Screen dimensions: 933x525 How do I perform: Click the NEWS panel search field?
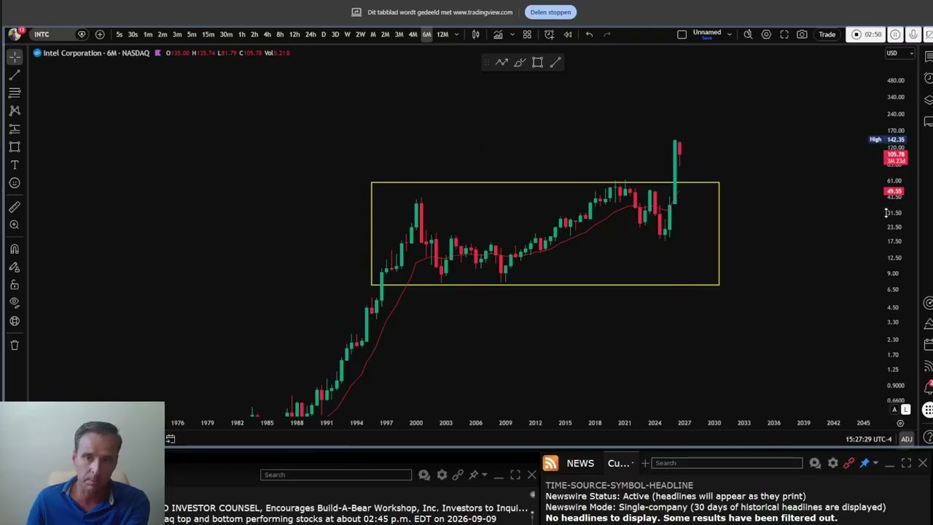727,463
